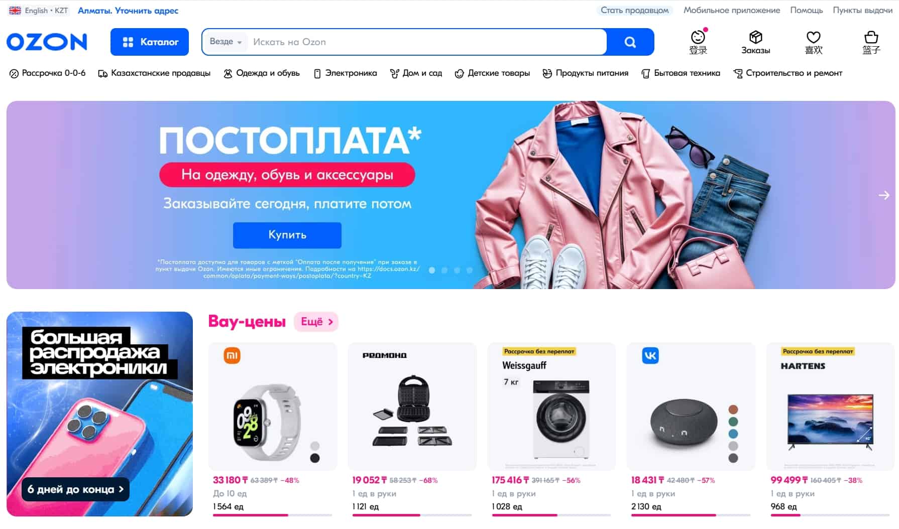Open Одежда и обувь category
Image resolution: width=899 pixels, height=529 pixels.
[x=262, y=73]
